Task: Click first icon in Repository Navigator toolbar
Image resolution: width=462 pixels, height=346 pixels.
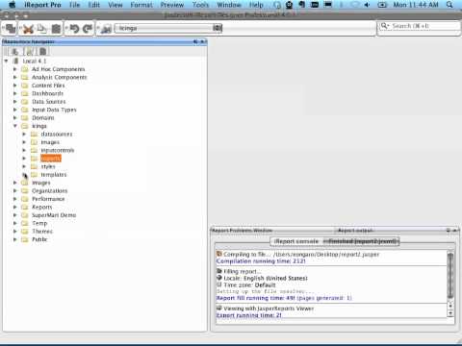Action: [14, 51]
